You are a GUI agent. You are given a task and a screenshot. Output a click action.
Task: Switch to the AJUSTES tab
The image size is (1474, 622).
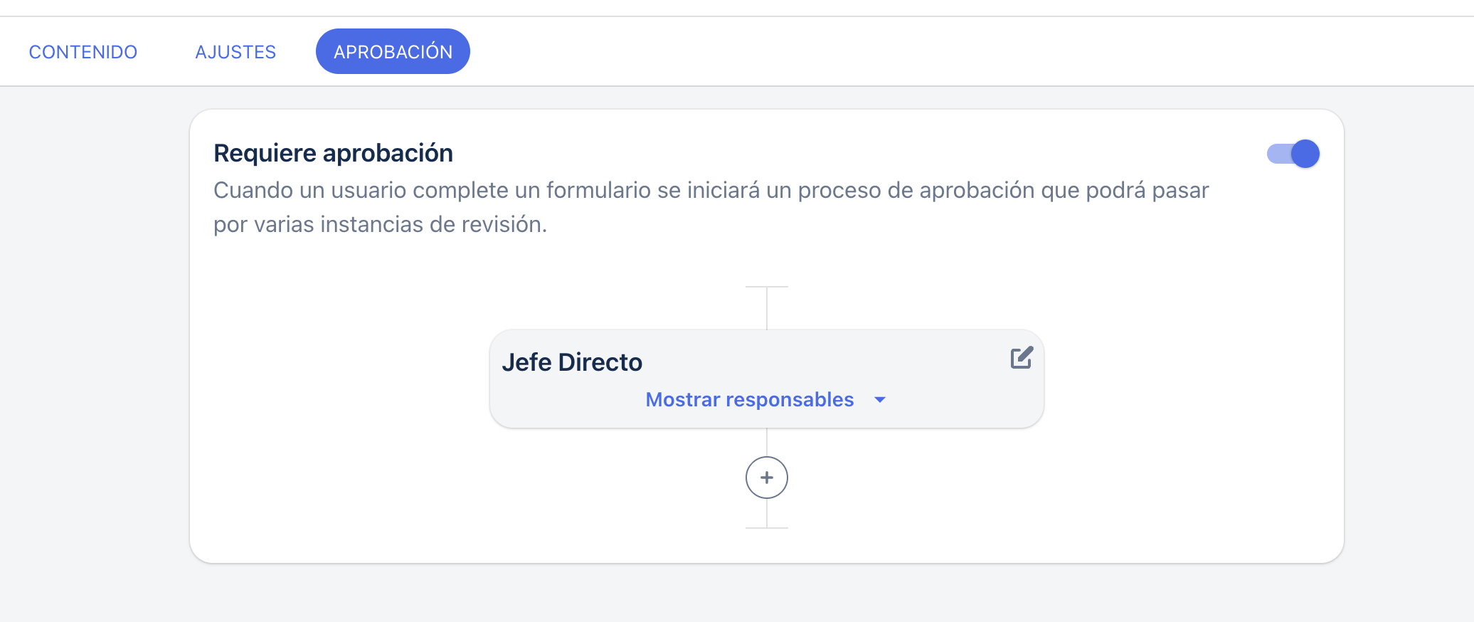pos(235,52)
